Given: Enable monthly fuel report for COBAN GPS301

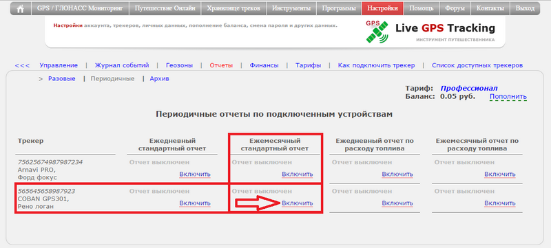Looking at the screenshot, I should point(500,203).
